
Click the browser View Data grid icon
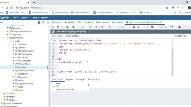click(x=43, y=23)
